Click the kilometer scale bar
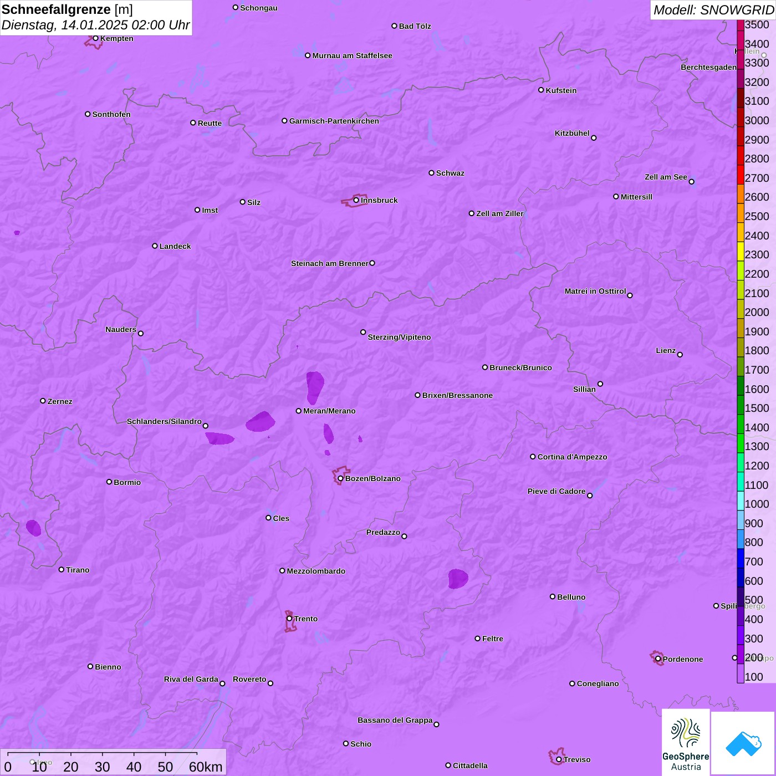Viewport: 776px width, 776px height. (103, 754)
